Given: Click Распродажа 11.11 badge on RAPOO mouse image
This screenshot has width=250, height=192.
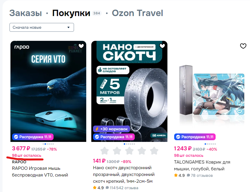Looking at the screenshot, I should click(33, 137).
